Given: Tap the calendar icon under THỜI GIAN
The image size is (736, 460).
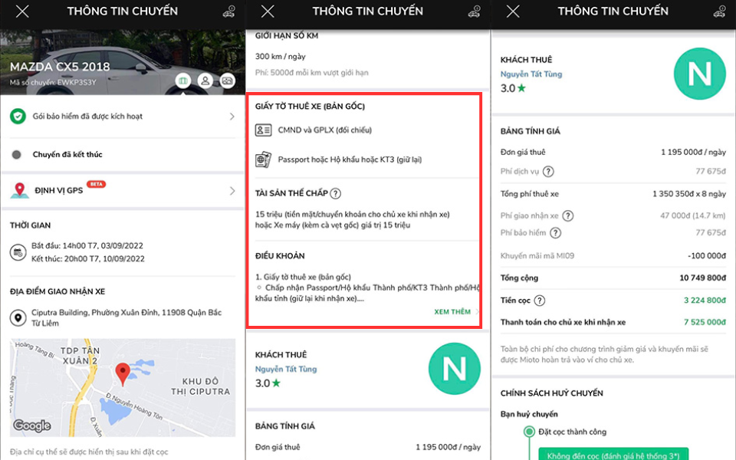Looking at the screenshot, I should coord(18,252).
